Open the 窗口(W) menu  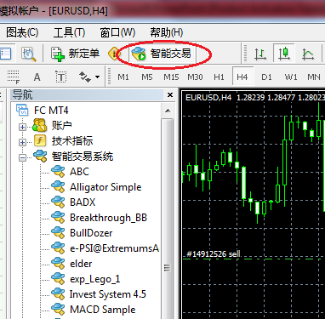(x=117, y=32)
